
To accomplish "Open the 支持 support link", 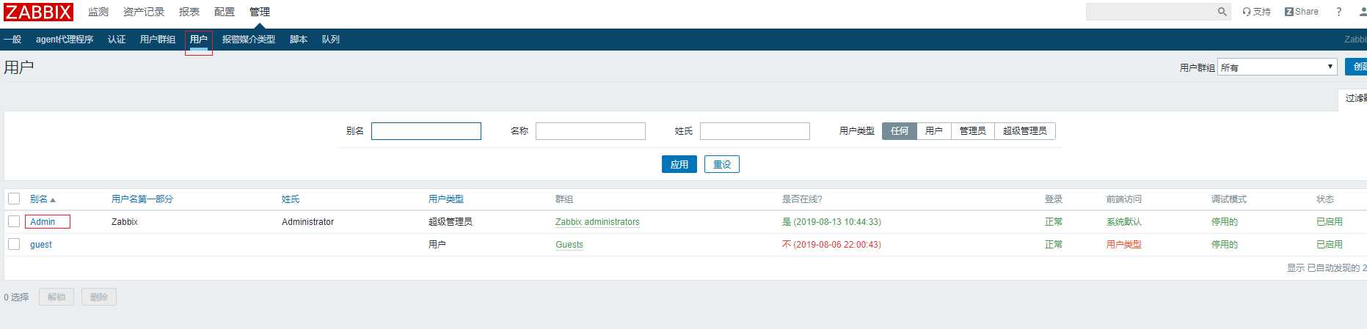I will pos(1256,12).
